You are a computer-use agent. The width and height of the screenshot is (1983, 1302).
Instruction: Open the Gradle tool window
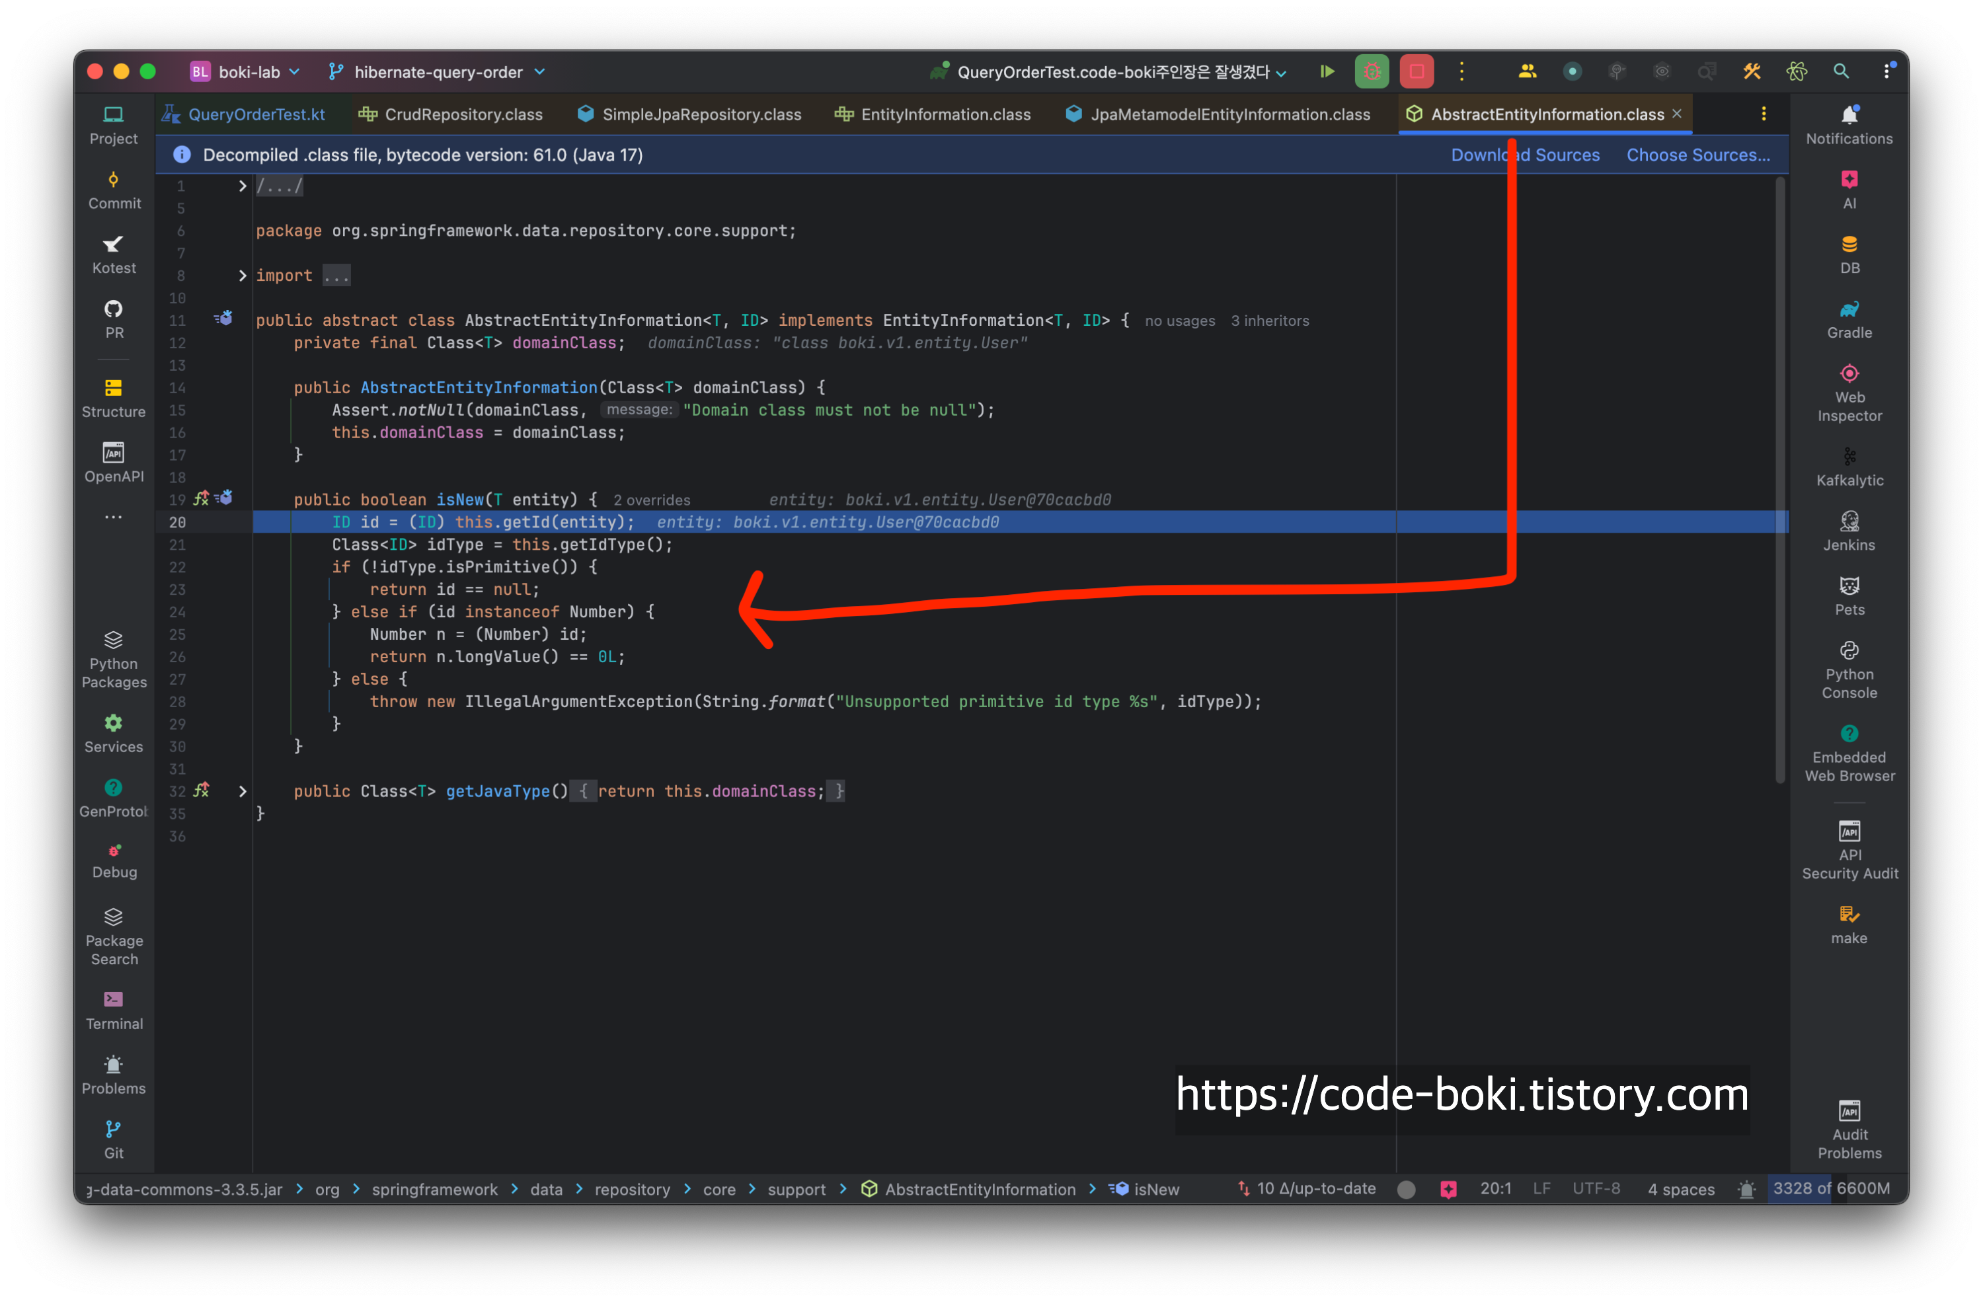[1849, 319]
